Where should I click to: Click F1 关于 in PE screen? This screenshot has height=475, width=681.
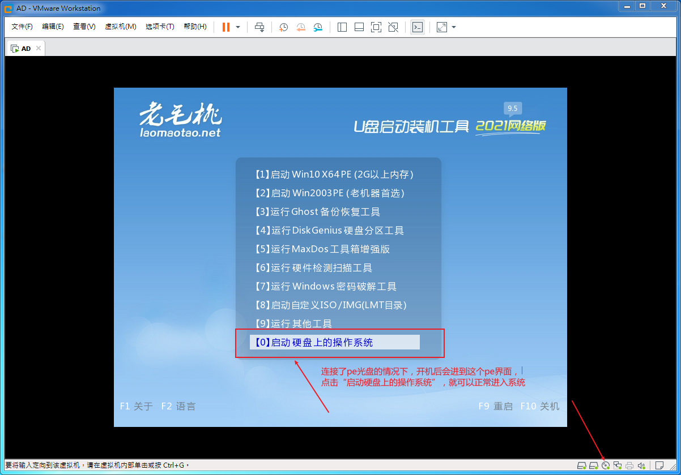click(x=137, y=406)
